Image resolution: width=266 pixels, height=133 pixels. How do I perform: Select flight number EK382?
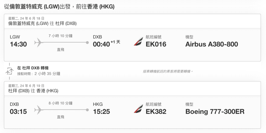point(156,112)
